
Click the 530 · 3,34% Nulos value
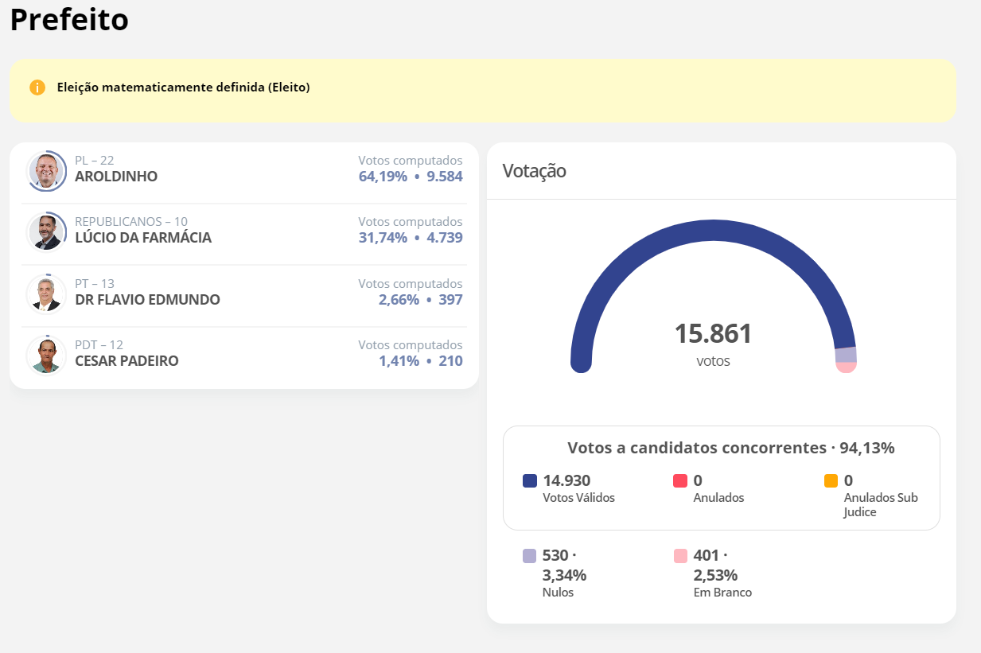click(564, 565)
